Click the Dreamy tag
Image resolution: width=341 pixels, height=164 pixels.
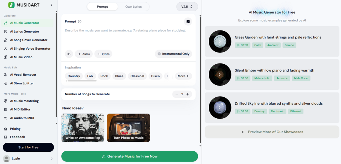tap(259, 111)
